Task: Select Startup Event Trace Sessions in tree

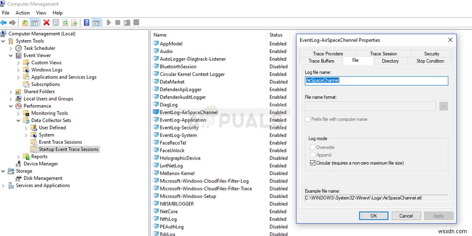Action: click(69, 149)
